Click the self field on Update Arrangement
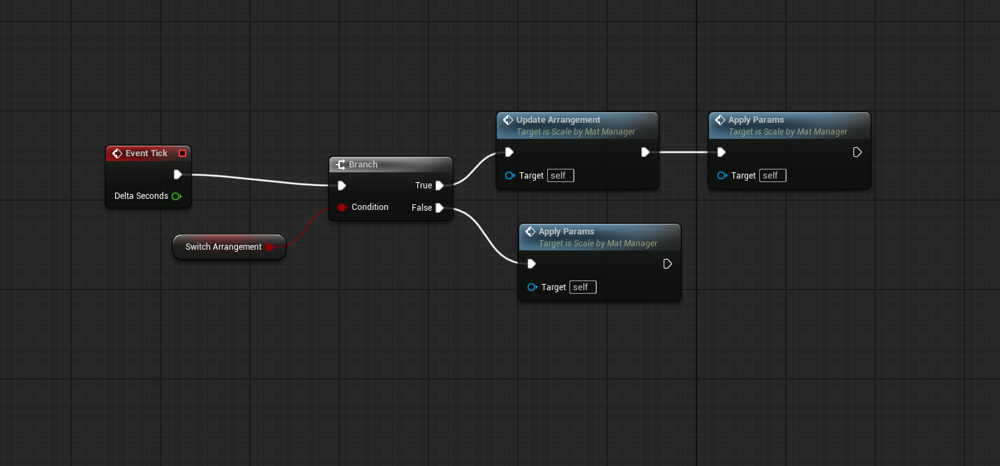The image size is (1000, 466). point(560,176)
